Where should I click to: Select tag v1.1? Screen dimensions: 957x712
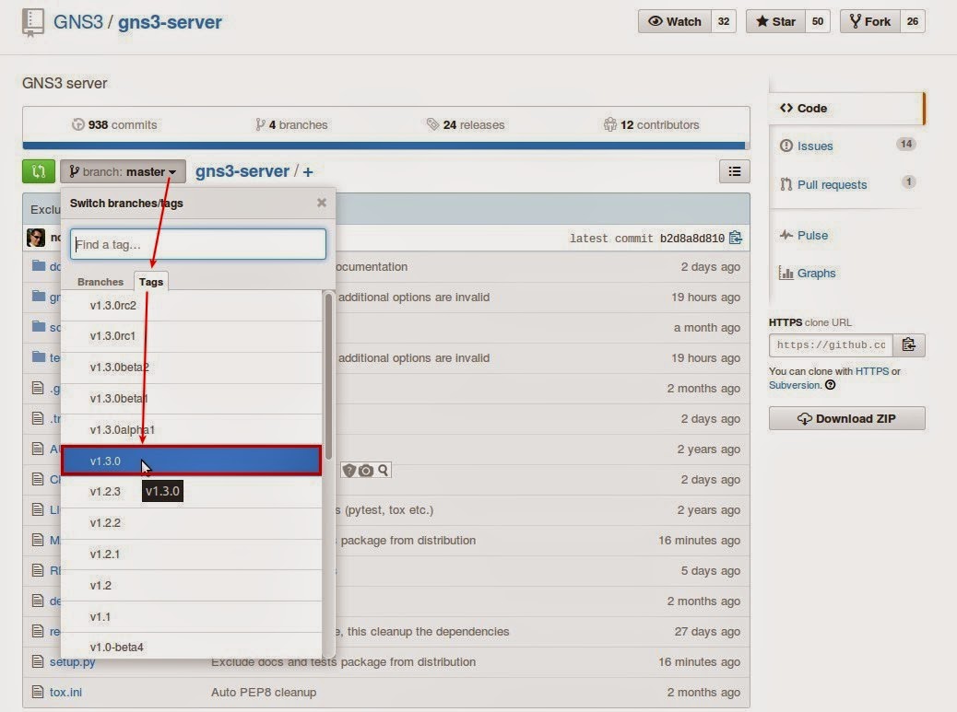click(191, 617)
